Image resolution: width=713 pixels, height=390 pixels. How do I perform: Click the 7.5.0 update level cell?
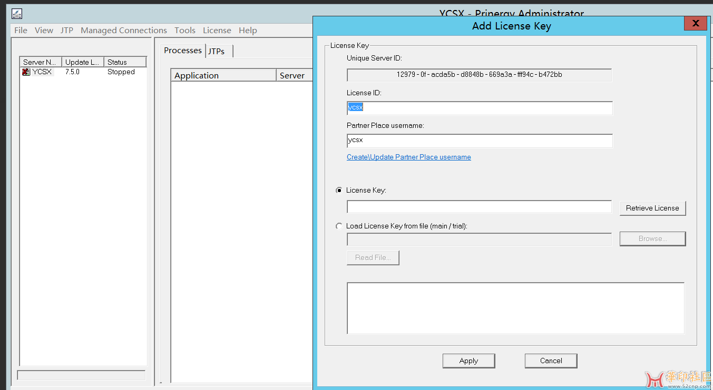tap(73, 72)
